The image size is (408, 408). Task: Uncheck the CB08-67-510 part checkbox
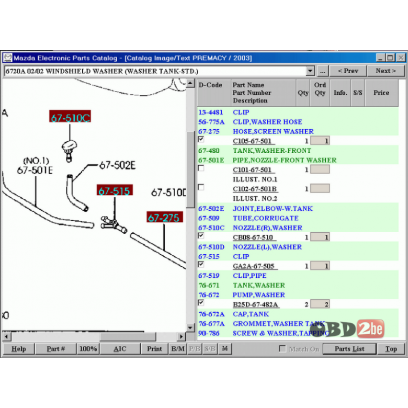(x=201, y=235)
